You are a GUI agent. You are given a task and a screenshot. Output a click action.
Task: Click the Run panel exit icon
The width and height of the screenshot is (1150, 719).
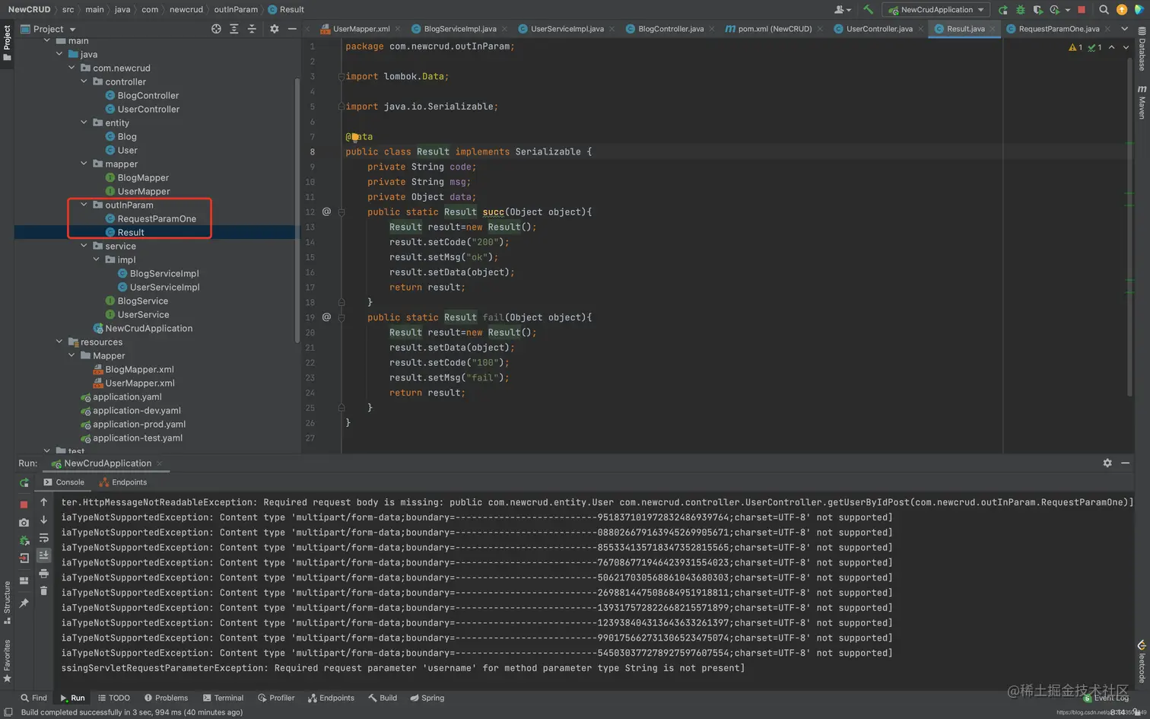pyautogui.click(x=24, y=558)
